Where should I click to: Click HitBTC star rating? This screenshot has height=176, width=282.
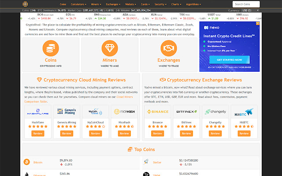244,126
